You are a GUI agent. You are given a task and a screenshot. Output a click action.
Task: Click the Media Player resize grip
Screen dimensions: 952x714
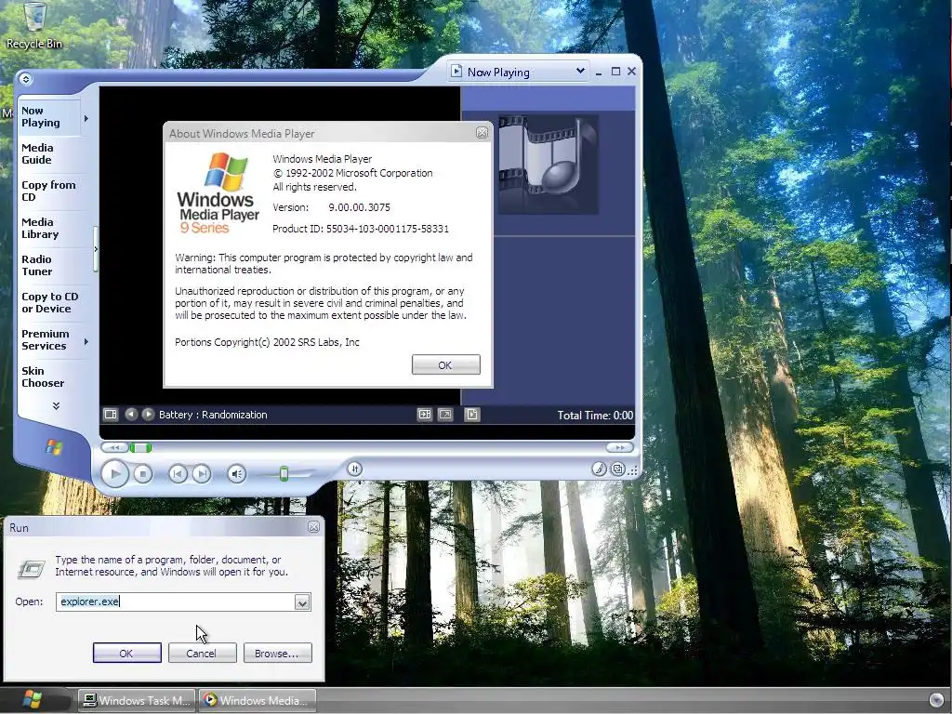click(633, 469)
